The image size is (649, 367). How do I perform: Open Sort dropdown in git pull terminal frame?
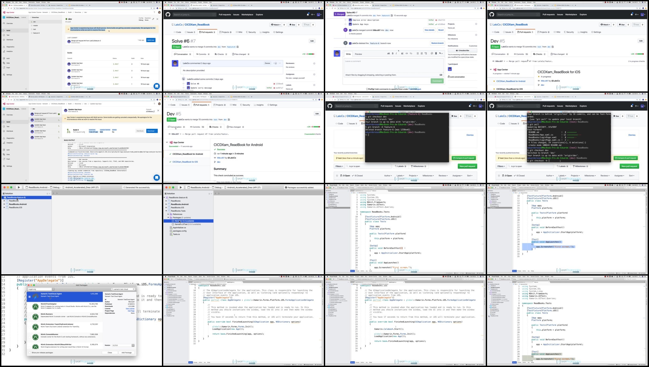pos(632,176)
